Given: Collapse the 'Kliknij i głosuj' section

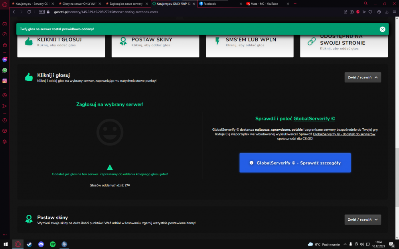Looking at the screenshot, I should tap(363, 77).
